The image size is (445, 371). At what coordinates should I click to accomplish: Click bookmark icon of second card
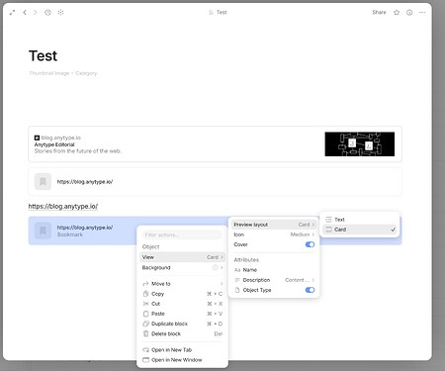click(43, 181)
